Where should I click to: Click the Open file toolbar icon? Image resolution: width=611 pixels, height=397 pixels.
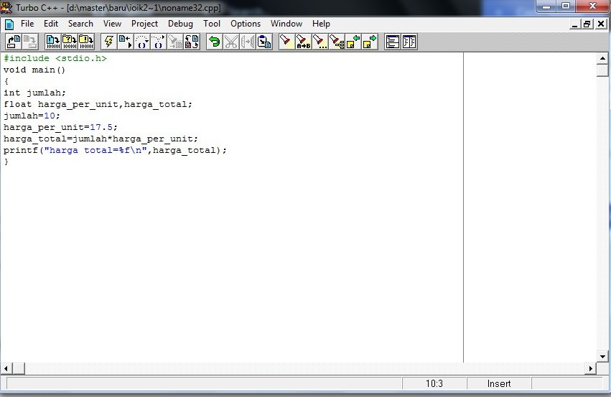tap(14, 42)
